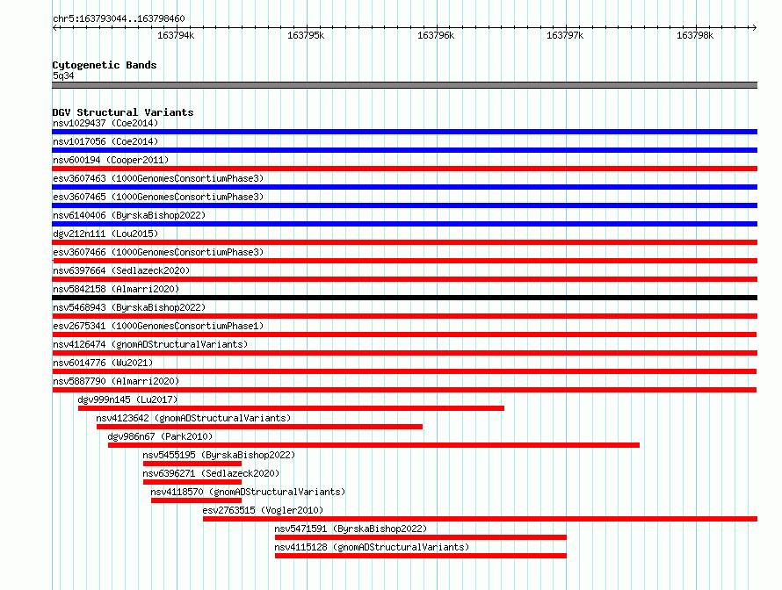
Task: Click the red bar under dgv986n67
Action: (x=374, y=445)
